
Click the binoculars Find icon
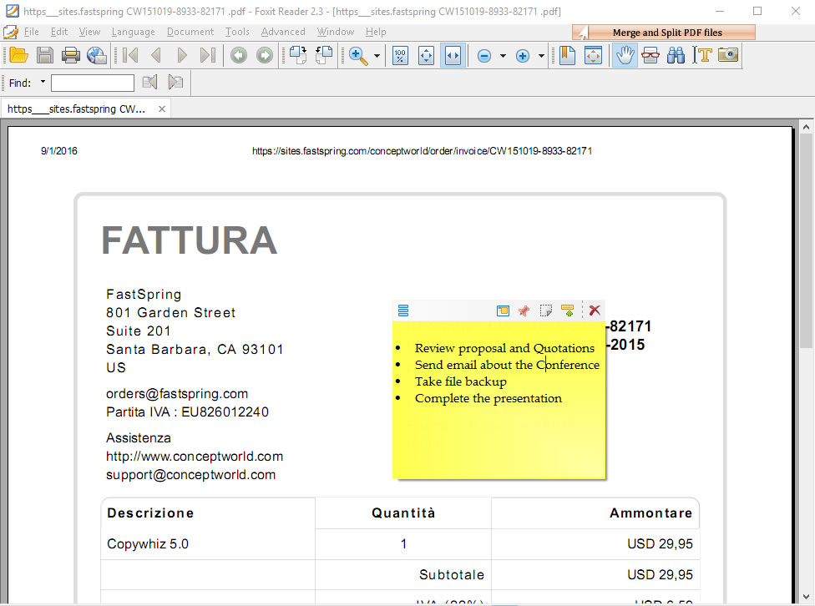pos(675,55)
